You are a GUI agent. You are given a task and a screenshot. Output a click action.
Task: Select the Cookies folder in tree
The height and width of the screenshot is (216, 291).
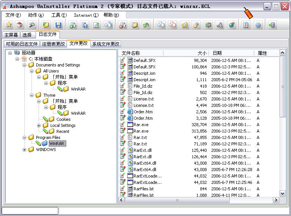pyautogui.click(x=64, y=119)
